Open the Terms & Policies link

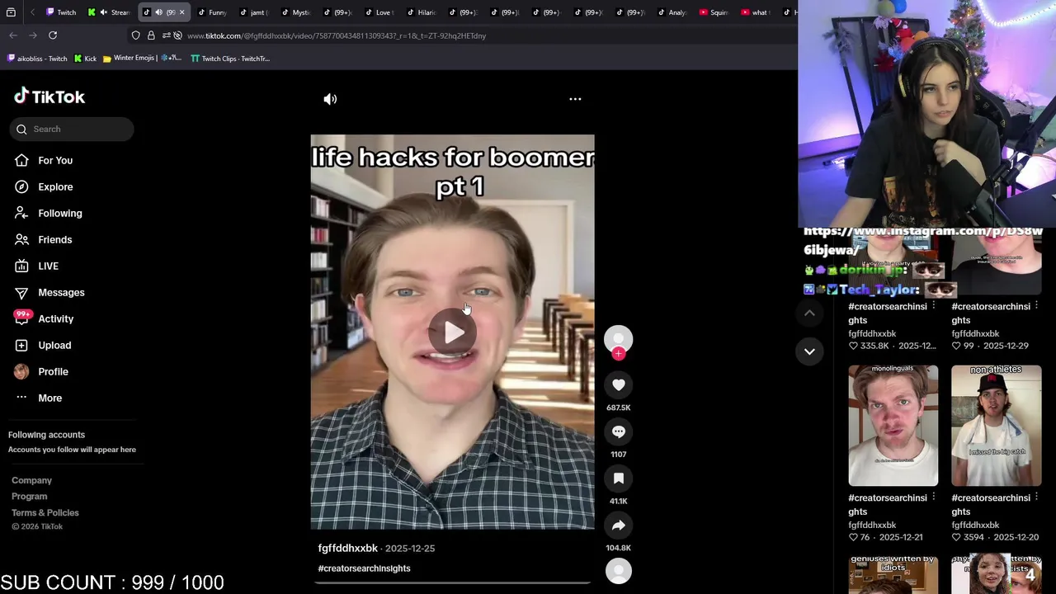coord(45,513)
